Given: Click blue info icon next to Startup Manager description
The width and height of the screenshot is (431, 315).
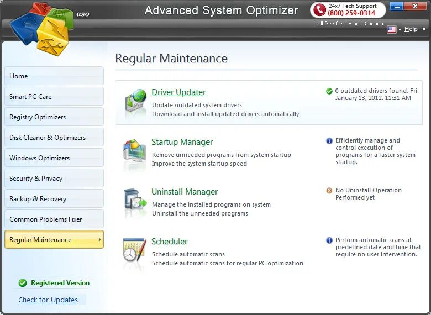Looking at the screenshot, I should [329, 141].
